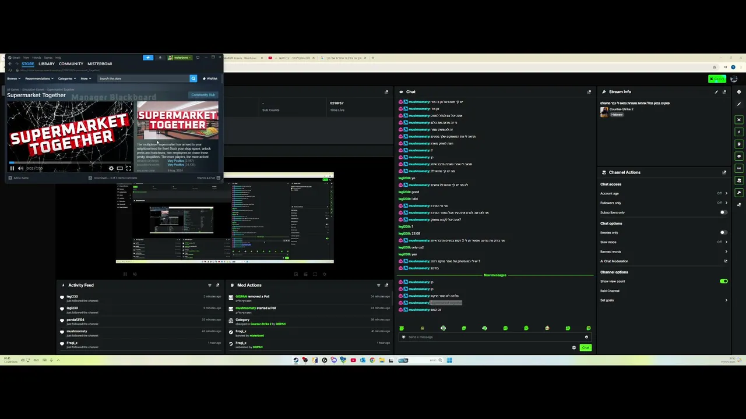The width and height of the screenshot is (746, 419).
Task: Seek in the Steam trailer progress bar
Action: (70, 163)
